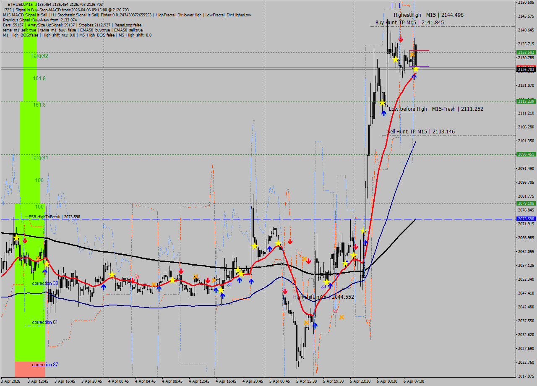The height and width of the screenshot is (386, 537).
Task: Select the blue 2073.598 price axis tag
Action: (x=526, y=219)
